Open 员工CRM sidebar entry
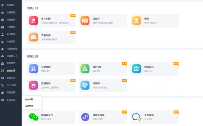 pyautogui.click(x=11, y=85)
